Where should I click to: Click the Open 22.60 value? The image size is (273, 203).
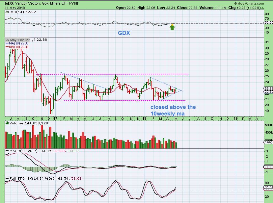pos(126,8)
